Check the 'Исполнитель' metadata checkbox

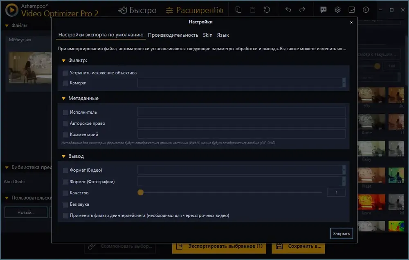coord(65,112)
